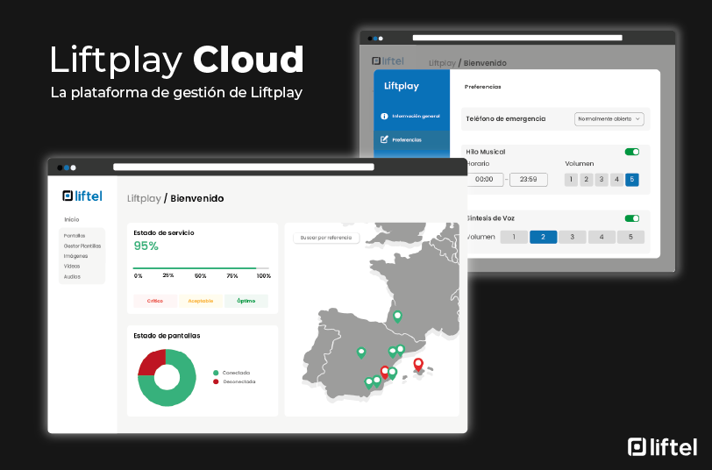Toggle the Hilo Musical switch
Image resolution: width=712 pixels, height=470 pixels.
pyautogui.click(x=632, y=152)
